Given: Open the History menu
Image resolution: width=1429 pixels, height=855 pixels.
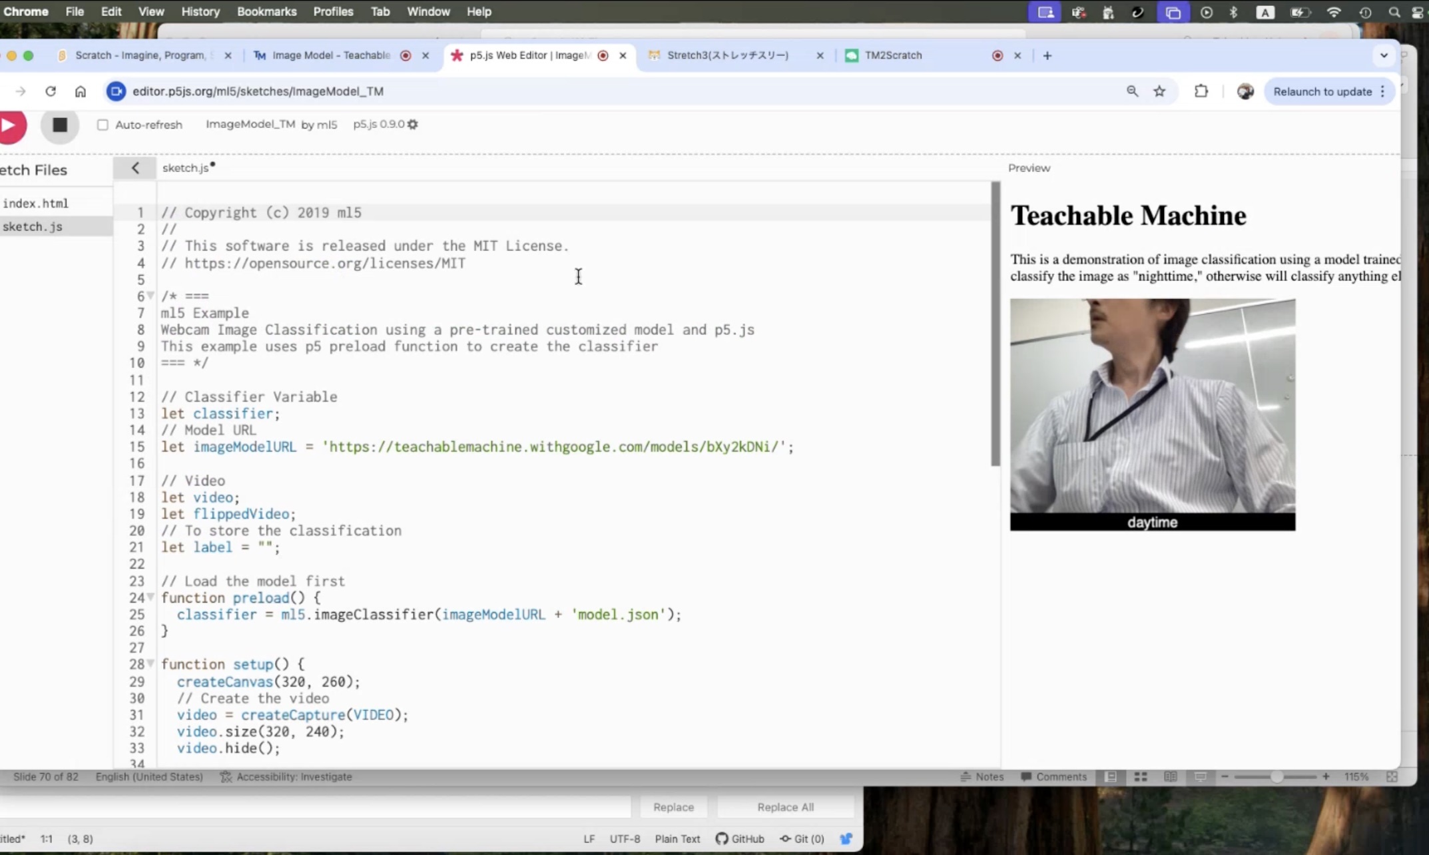Looking at the screenshot, I should [x=200, y=11].
